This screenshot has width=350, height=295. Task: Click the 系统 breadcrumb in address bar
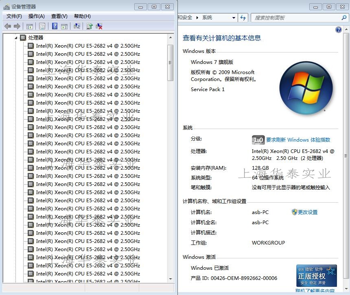[207, 17]
